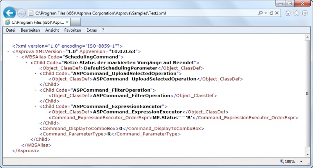Refresh the page using the reload icon
Screen dimensions: 313x168
tap(272, 13)
